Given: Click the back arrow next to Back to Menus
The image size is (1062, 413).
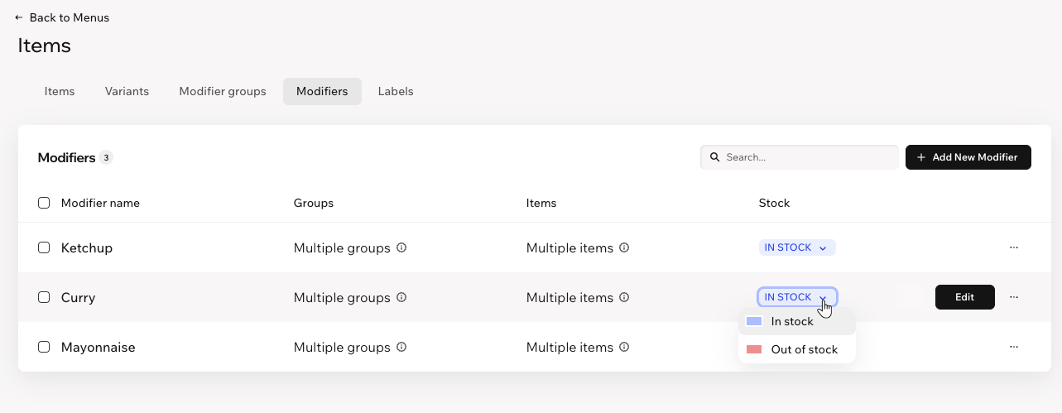Looking at the screenshot, I should point(19,17).
